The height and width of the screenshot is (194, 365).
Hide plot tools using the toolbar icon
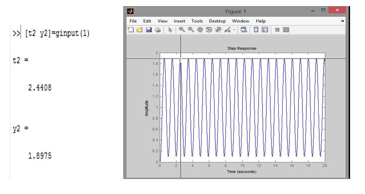pos(277,30)
